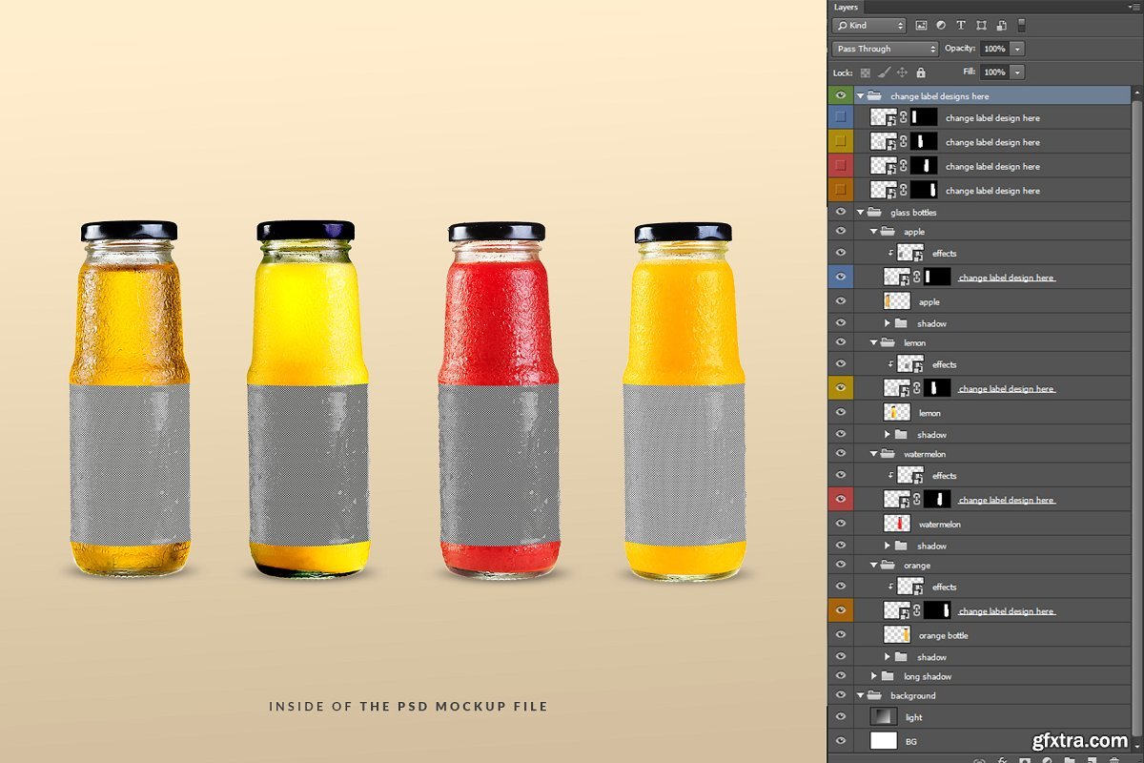Viewport: 1144px width, 763px height.
Task: Show the blue-tagged top label design layer
Action: 840,117
